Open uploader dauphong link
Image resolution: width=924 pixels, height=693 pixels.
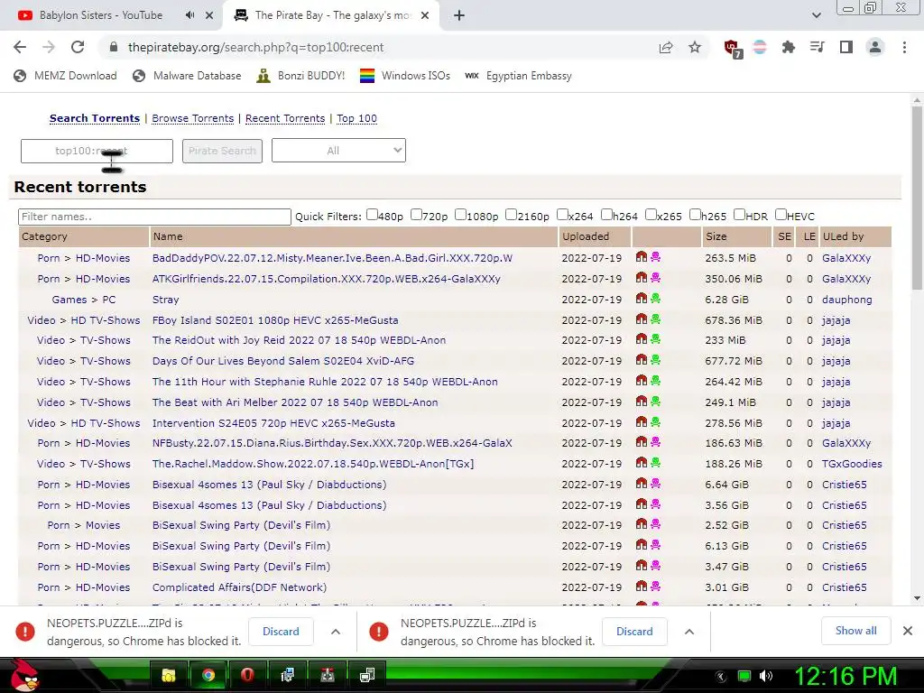tap(846, 300)
